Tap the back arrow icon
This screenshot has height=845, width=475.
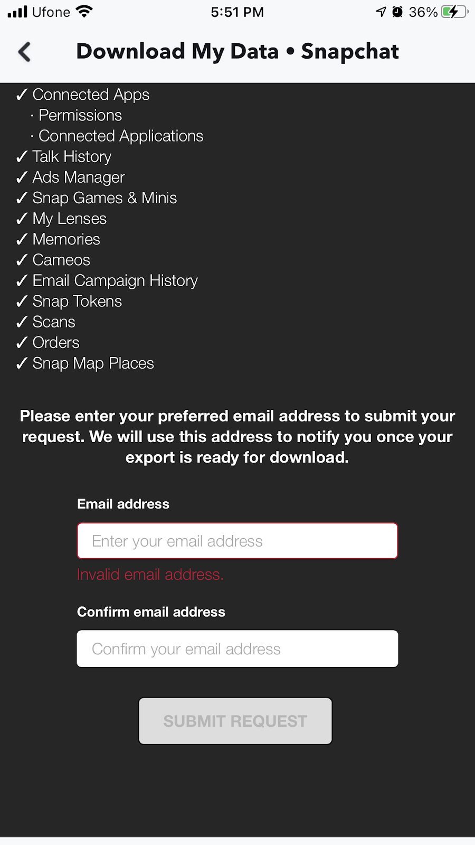(24, 52)
